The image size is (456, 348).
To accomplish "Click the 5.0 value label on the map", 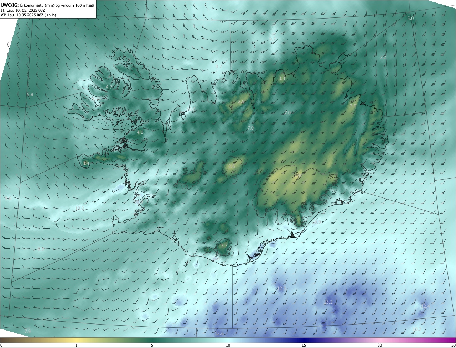I will tap(410, 18).
